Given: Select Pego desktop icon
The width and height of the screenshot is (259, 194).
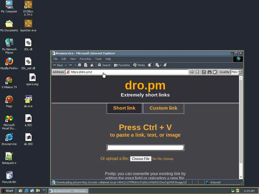Looking at the screenshot, I should click(x=9, y=102).
